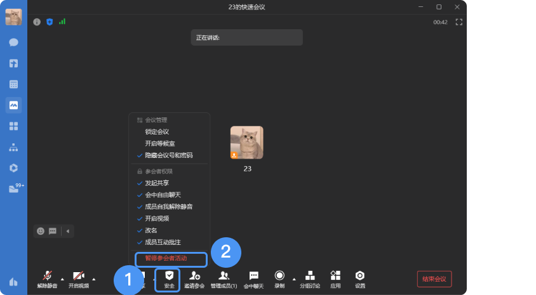Open the 安全 security menu button

169,279
